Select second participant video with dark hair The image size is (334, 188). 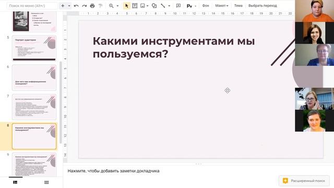(314, 33)
